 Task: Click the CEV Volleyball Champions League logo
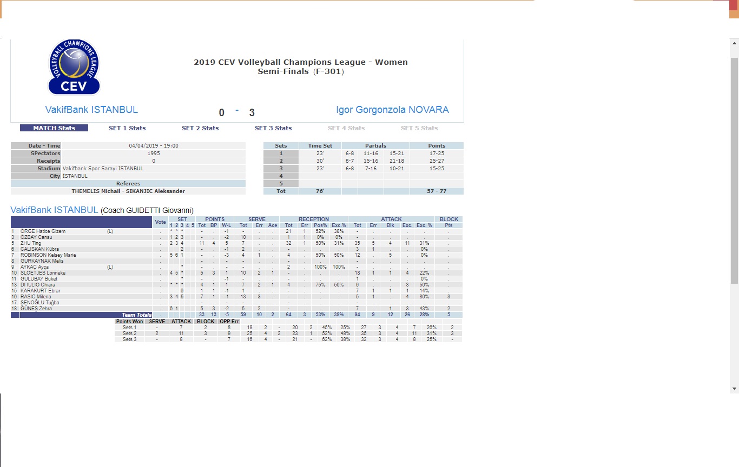pos(74,67)
